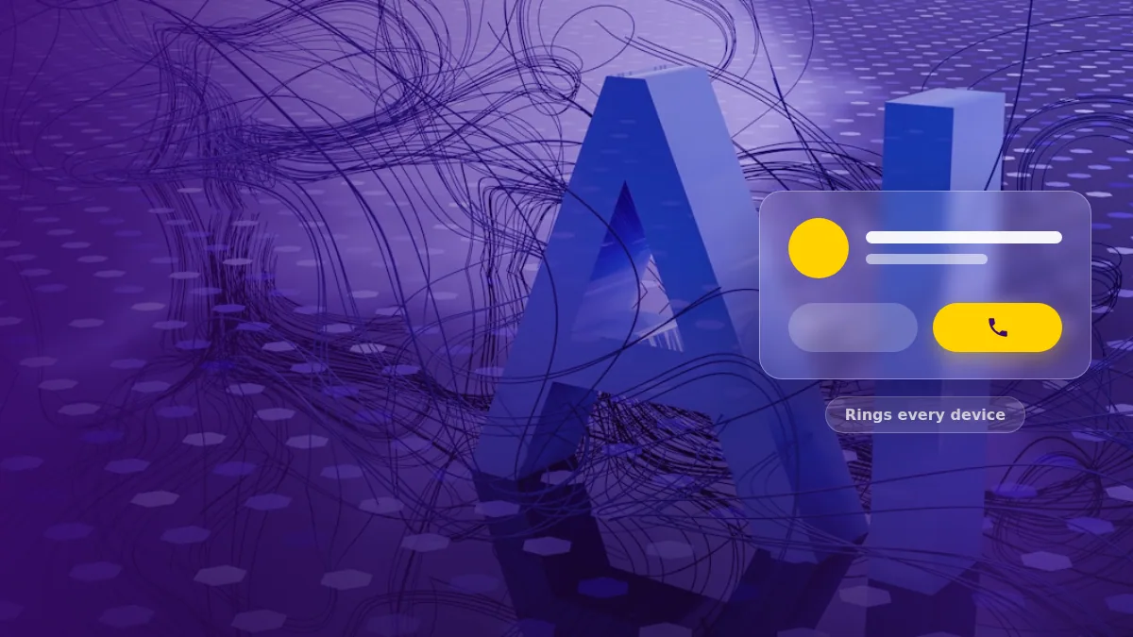
Task: Click the yellow circular contact avatar
Action: click(x=819, y=248)
